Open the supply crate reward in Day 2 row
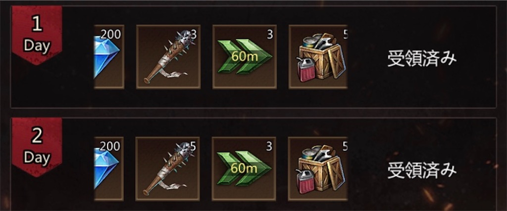Screen dimensions: 507x211 (318, 169)
